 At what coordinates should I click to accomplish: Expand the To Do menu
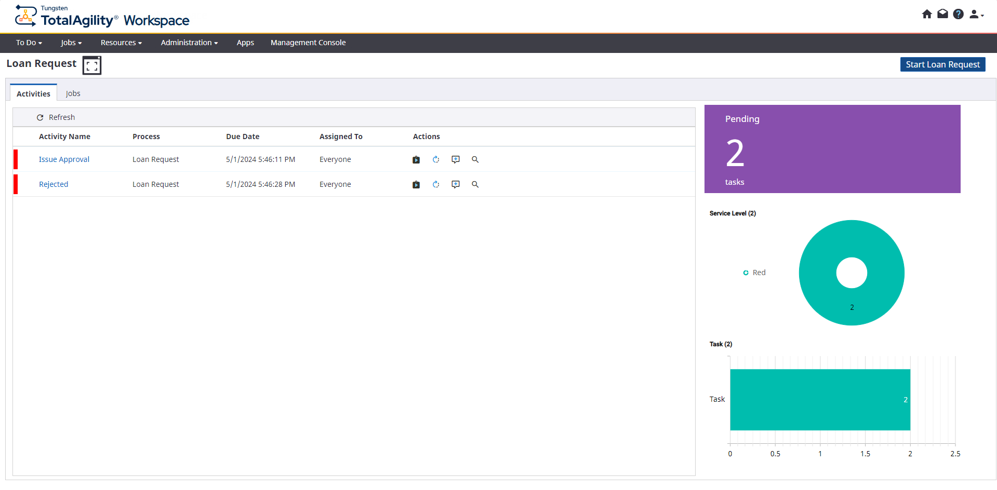(29, 43)
